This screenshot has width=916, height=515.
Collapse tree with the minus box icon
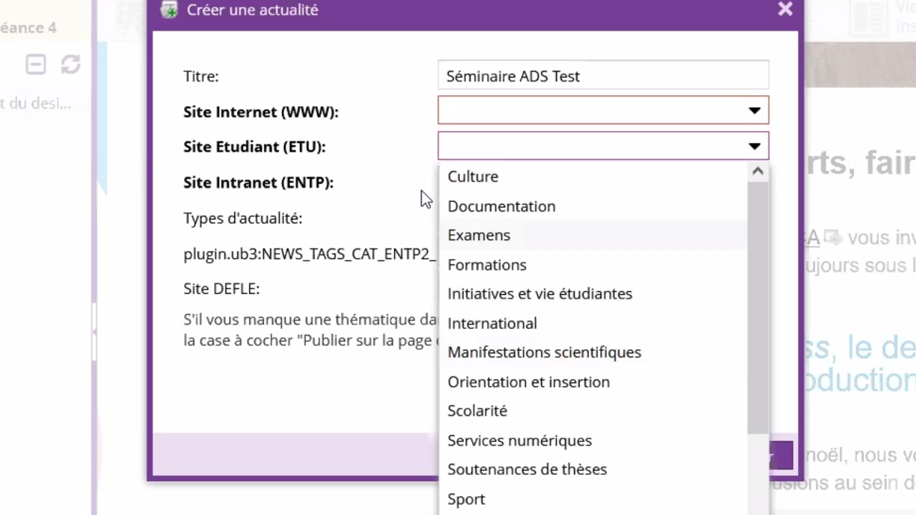(36, 64)
